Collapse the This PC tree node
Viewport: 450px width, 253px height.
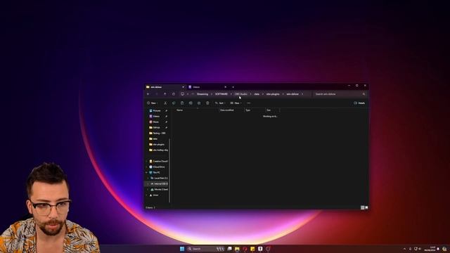click(x=147, y=172)
